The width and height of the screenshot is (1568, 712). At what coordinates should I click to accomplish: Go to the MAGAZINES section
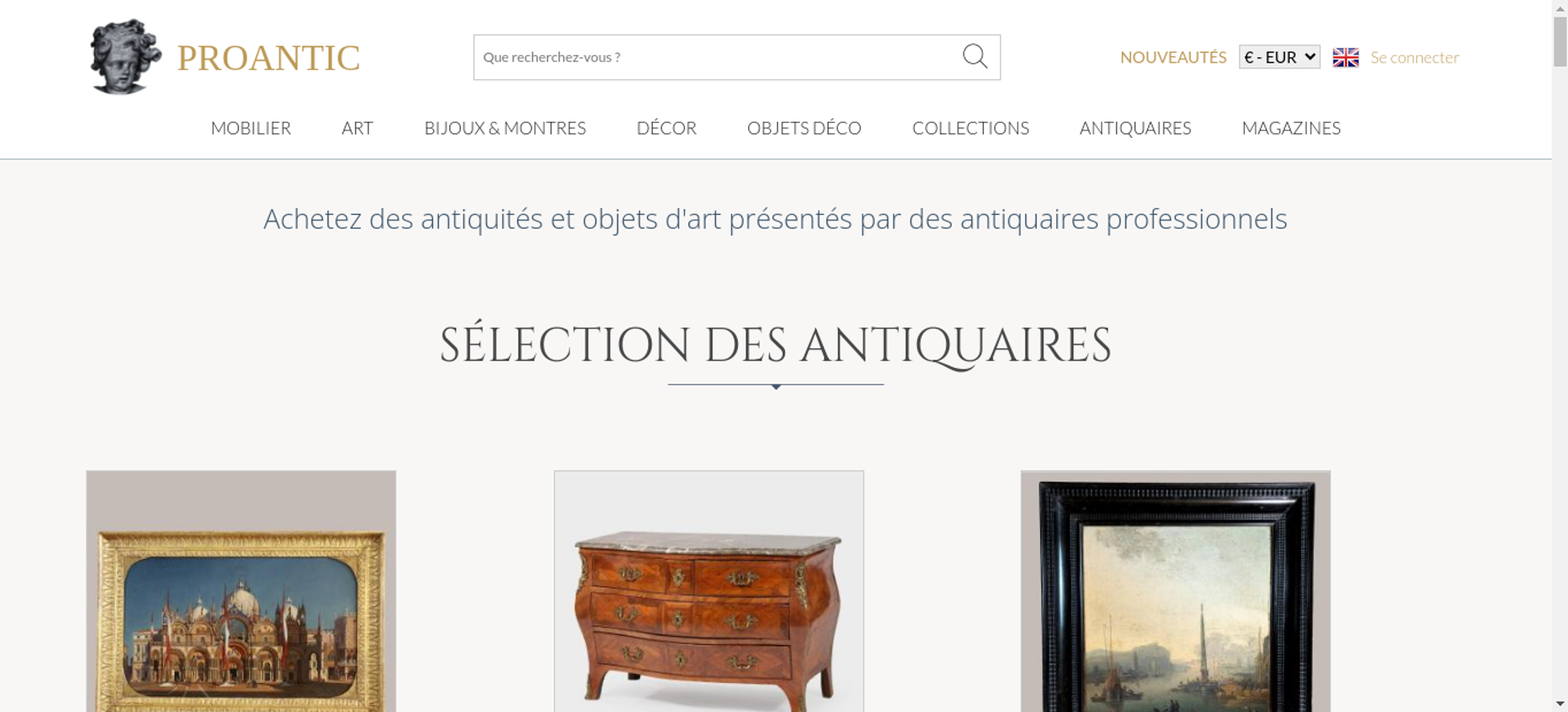tap(1291, 128)
